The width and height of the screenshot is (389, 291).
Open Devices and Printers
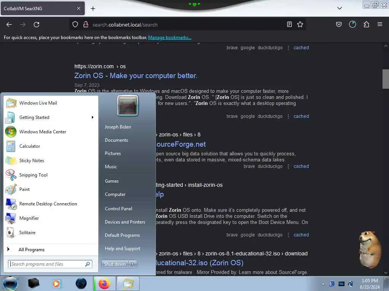pos(125,222)
